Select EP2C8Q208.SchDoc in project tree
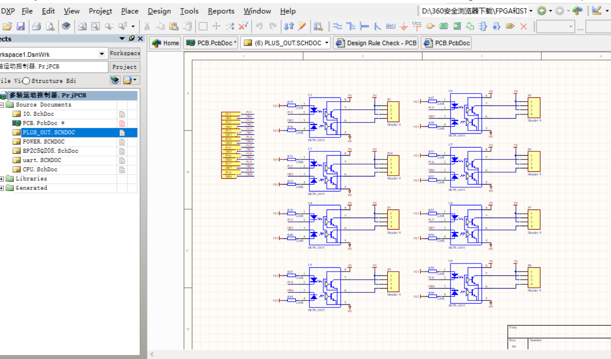 pos(50,151)
